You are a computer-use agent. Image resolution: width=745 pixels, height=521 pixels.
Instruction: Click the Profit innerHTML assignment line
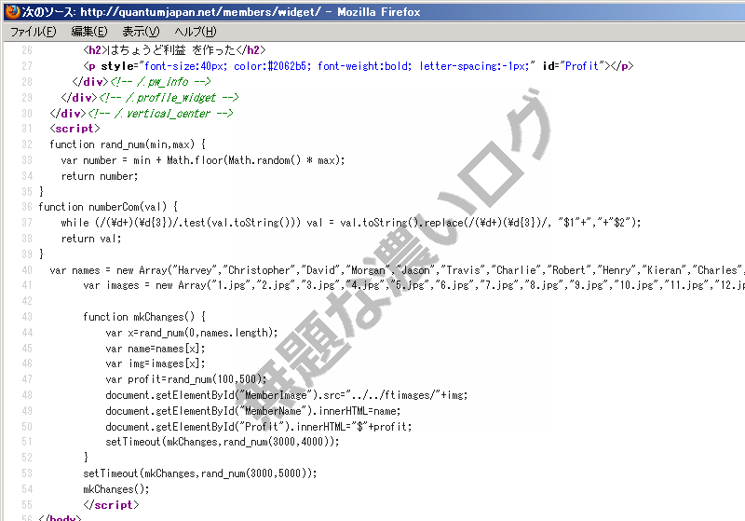pos(259,427)
